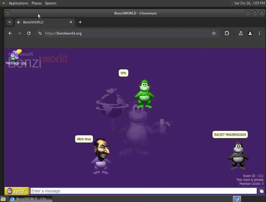Click the ARch linuz bearded Bonzi character
The image size is (266, 202).
click(x=101, y=156)
